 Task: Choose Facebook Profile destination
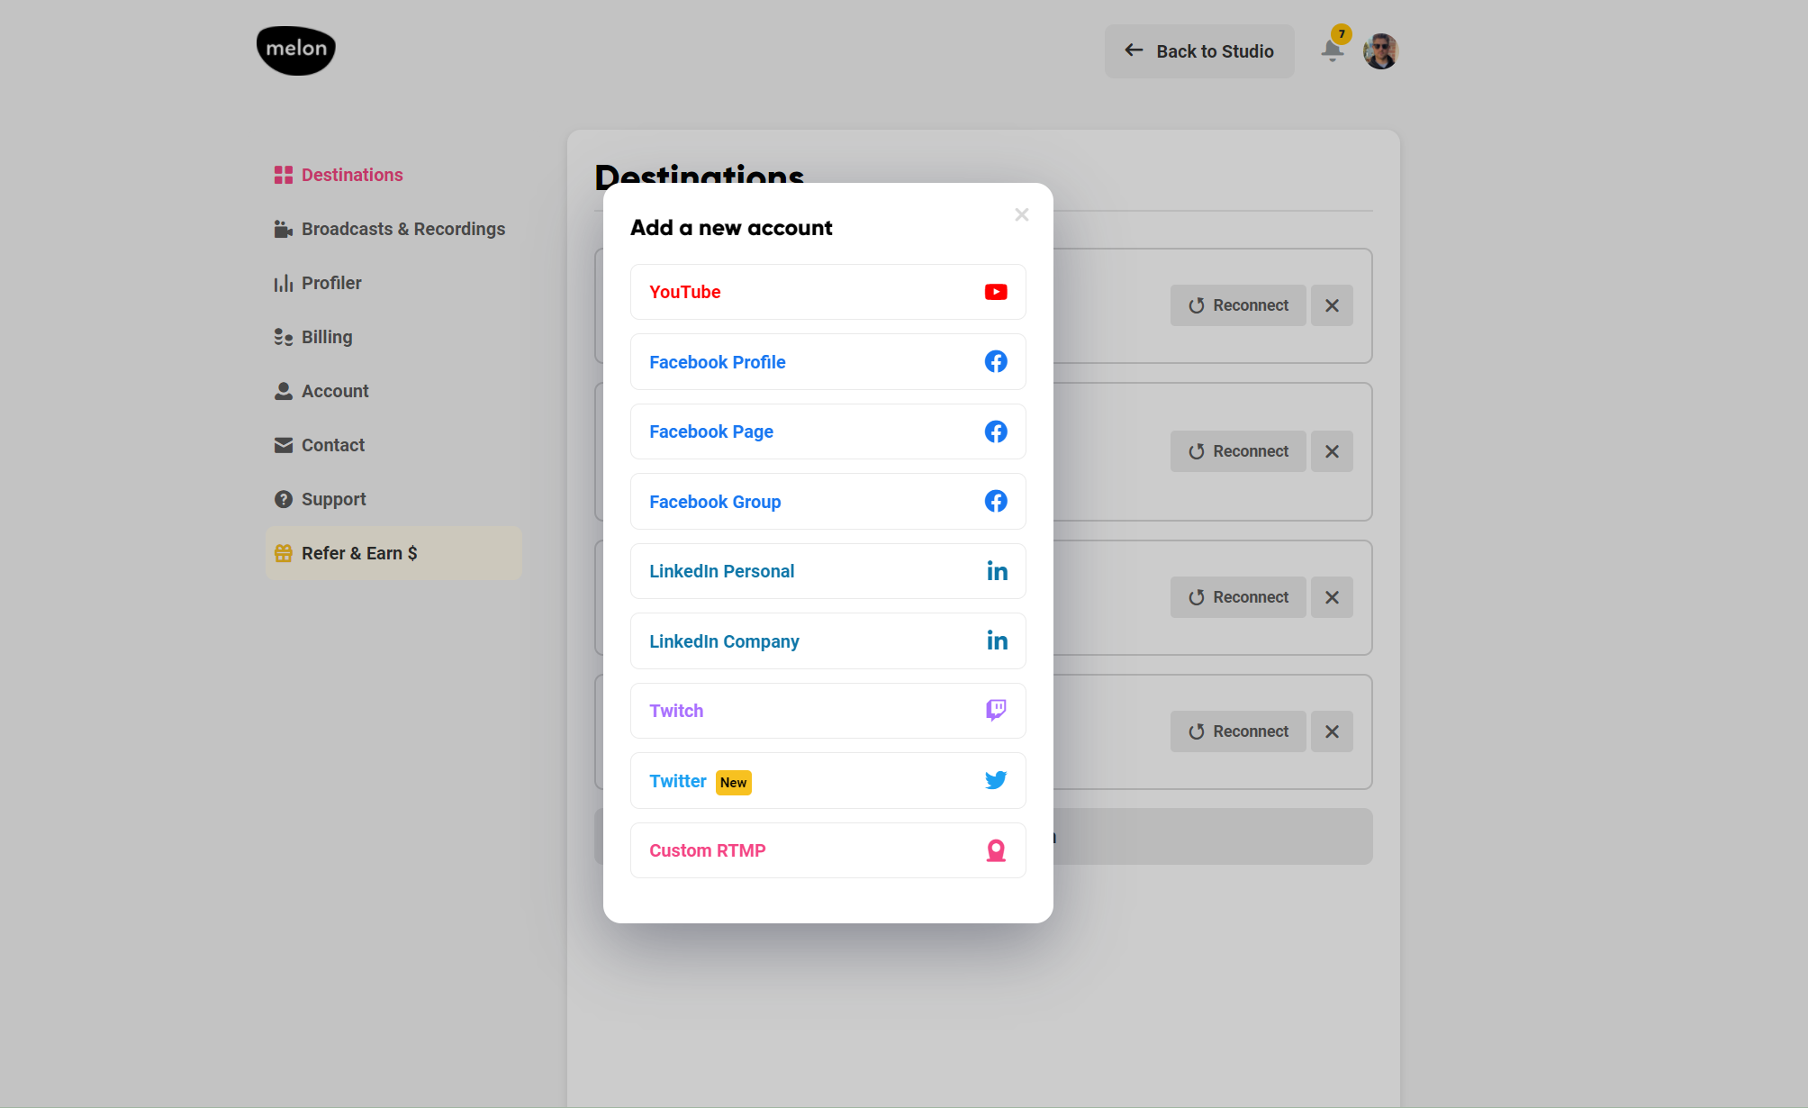(x=828, y=361)
